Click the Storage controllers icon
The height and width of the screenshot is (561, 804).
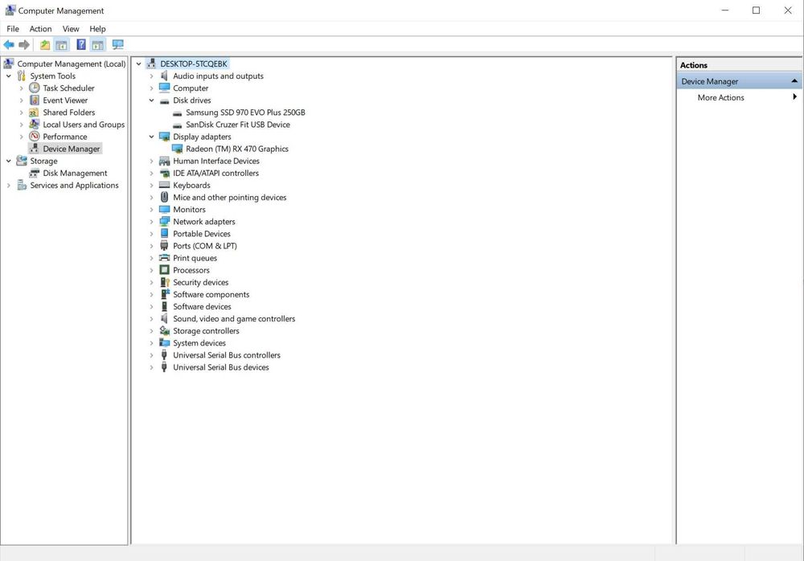tap(164, 331)
